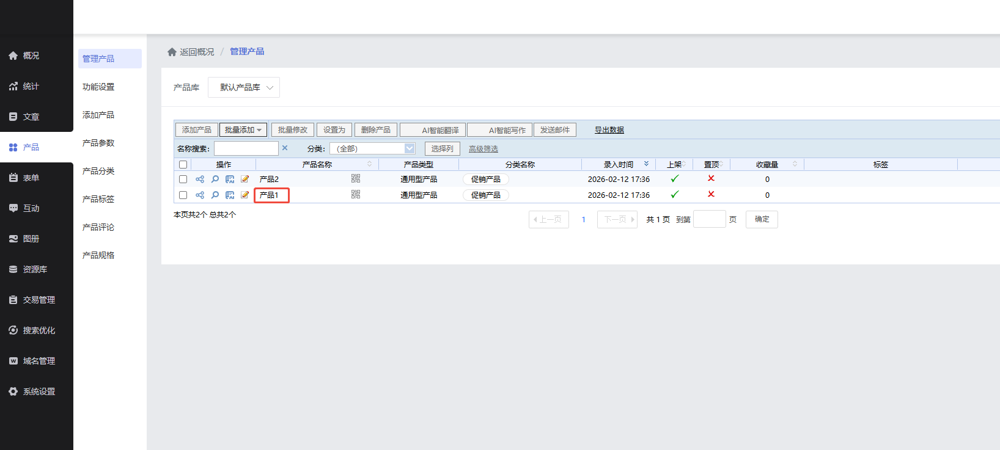This screenshot has width=1000, height=450.
Task: Toggle the red 置顶 cross for 产品1
Action: [x=711, y=194]
